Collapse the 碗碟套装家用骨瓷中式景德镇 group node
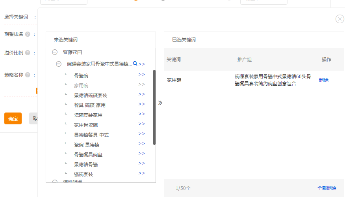 59,64
